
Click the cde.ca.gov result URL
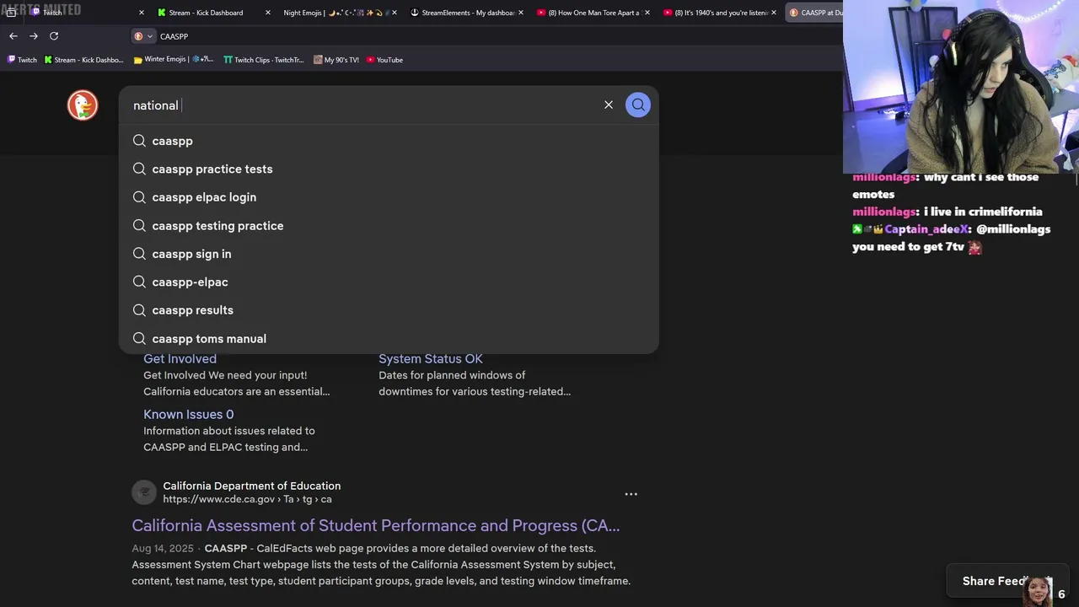(247, 499)
